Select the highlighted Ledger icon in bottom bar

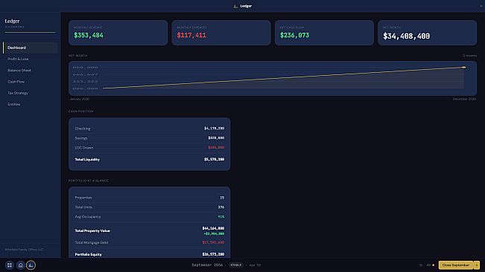click(31, 265)
